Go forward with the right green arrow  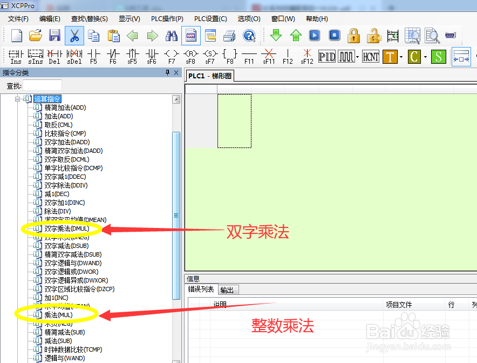(152, 36)
